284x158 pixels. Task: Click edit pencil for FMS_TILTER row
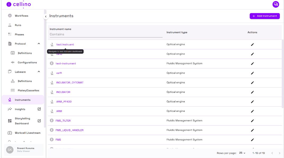(252, 121)
